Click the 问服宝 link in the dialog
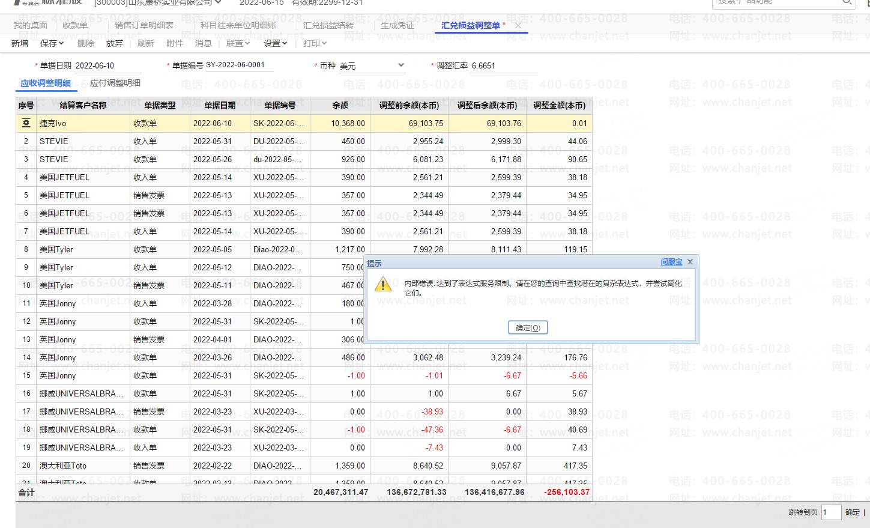This screenshot has height=528, width=870. (671, 262)
